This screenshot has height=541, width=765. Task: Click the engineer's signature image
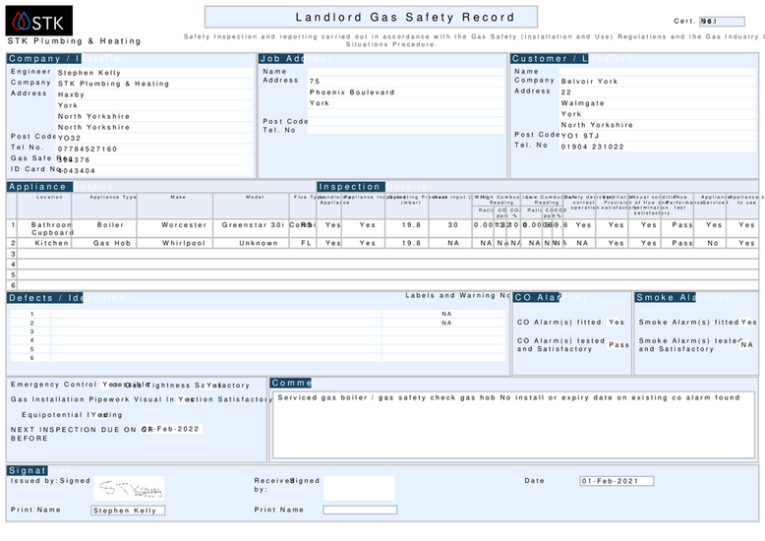129,488
